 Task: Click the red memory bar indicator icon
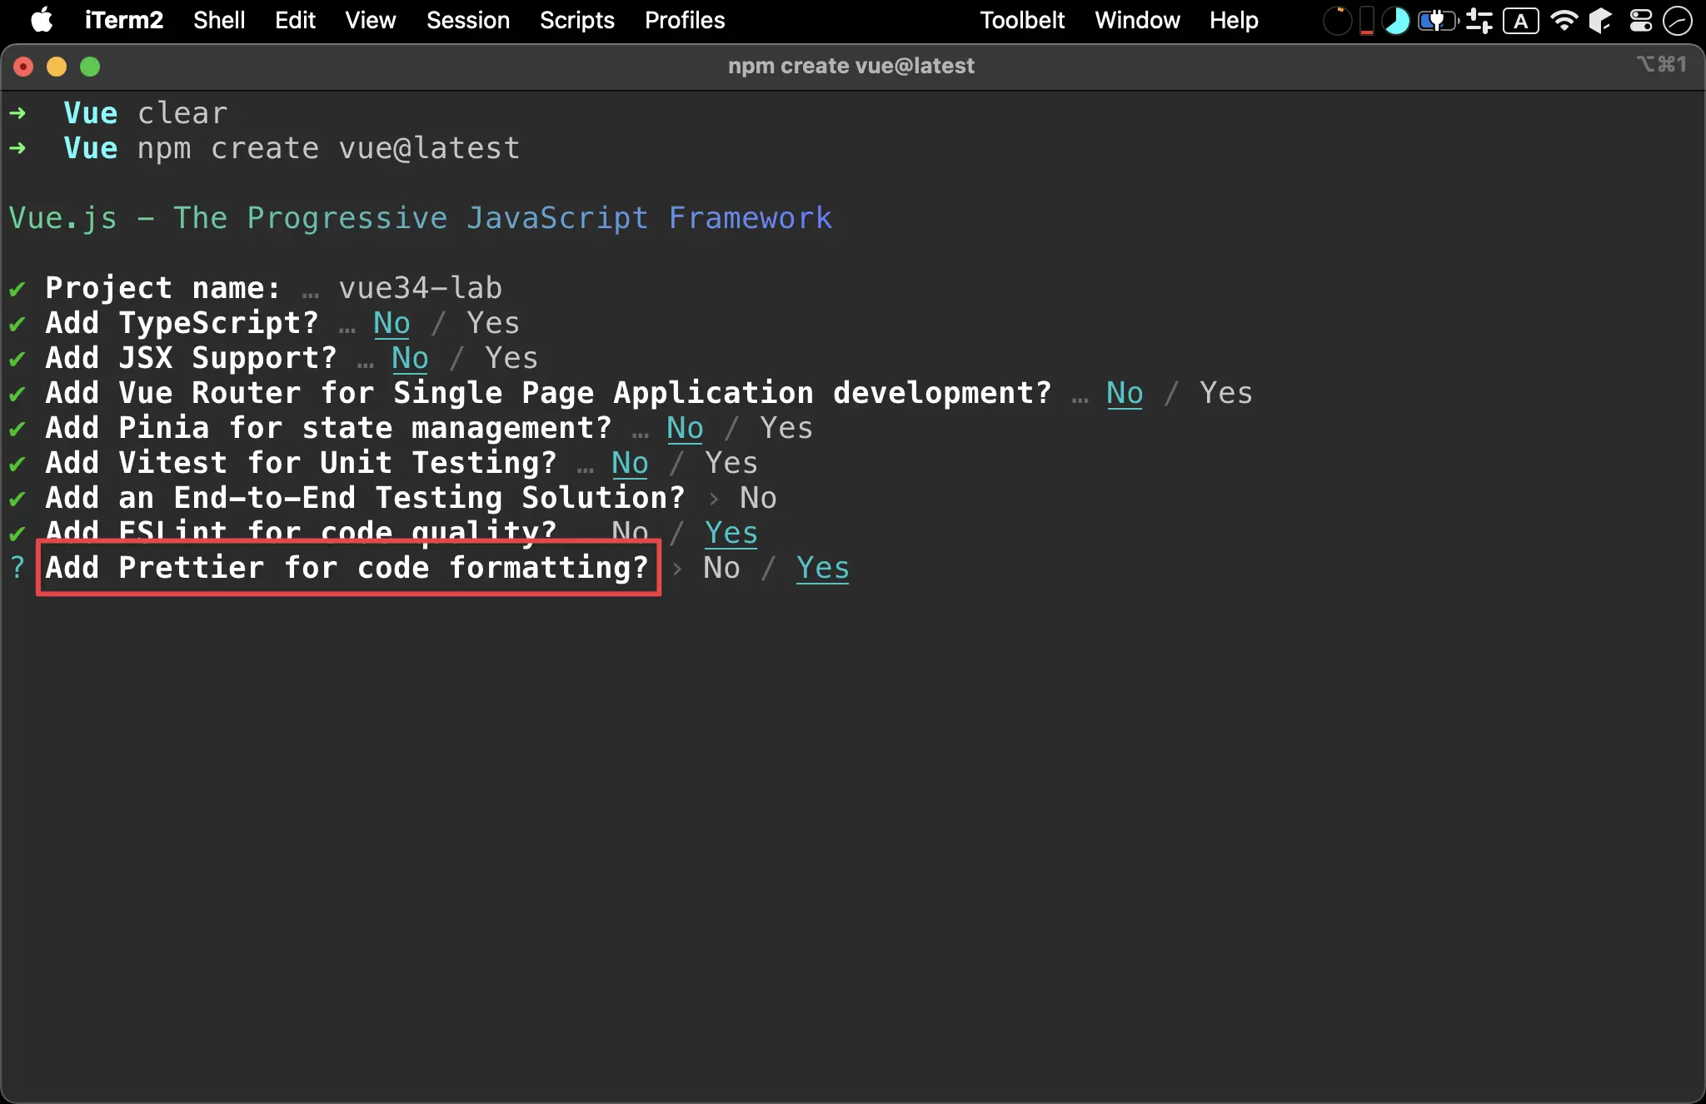[1367, 20]
